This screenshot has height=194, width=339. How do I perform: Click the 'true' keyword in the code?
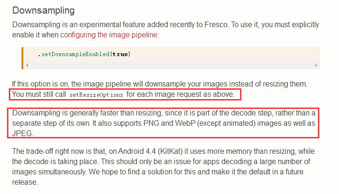tap(120, 54)
